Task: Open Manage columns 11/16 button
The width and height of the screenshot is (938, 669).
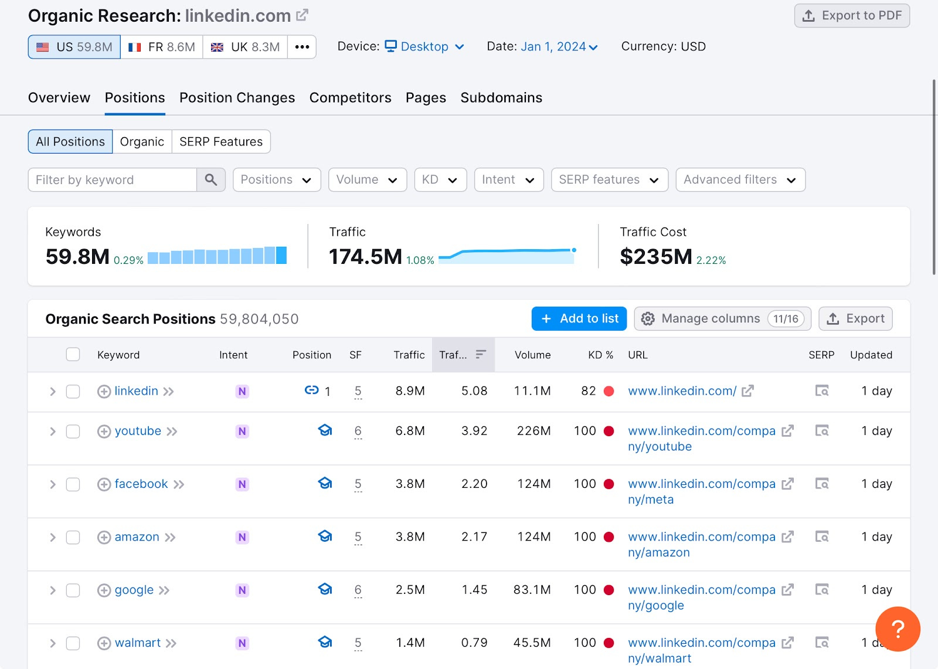Action: click(722, 318)
